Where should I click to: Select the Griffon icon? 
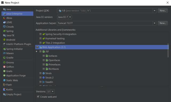pyautogui.click(x=4, y=67)
